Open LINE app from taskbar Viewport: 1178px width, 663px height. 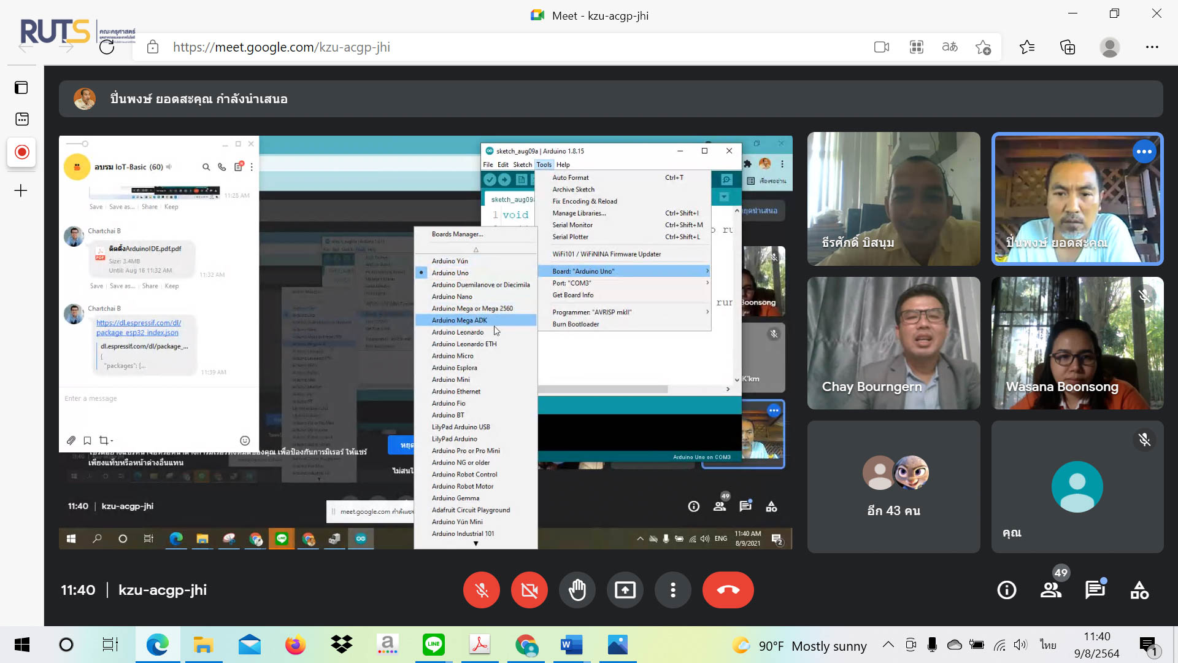[434, 645]
